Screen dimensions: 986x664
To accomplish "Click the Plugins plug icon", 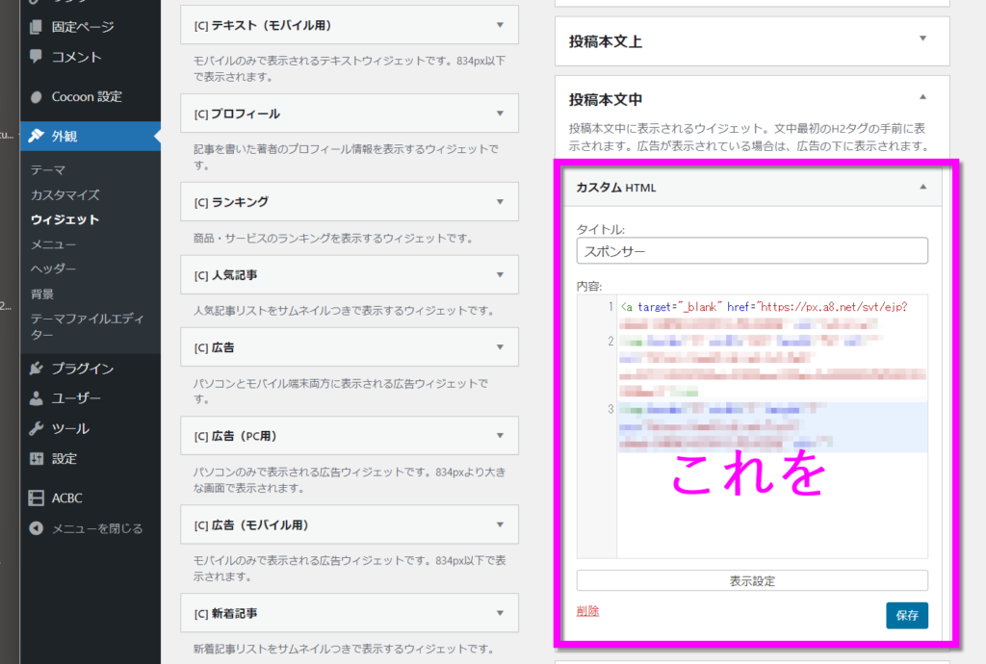I will pos(37,369).
